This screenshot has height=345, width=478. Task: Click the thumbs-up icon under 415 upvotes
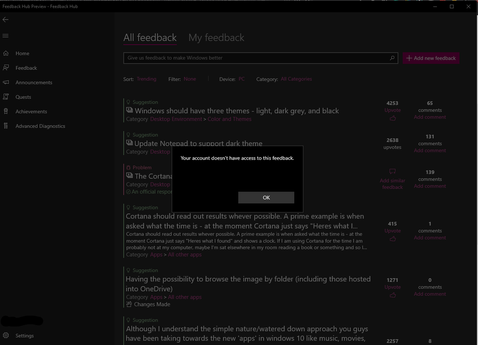tap(393, 239)
